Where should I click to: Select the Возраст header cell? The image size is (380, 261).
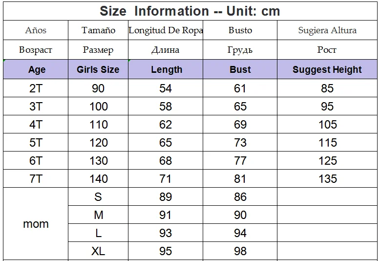tap(36, 50)
